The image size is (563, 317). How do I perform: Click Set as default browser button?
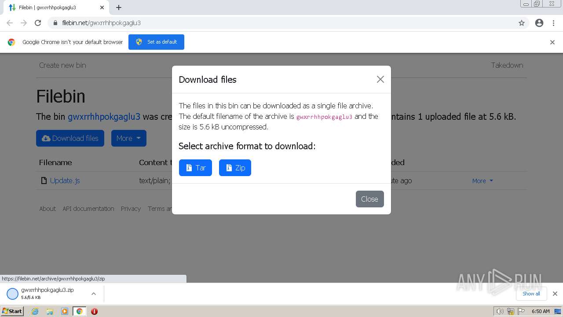point(156,42)
